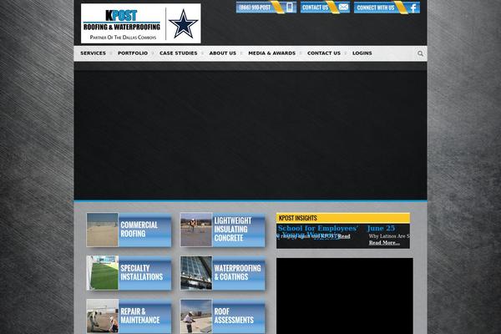Click the Waterproofing & Coatings building thumbnail

click(196, 273)
